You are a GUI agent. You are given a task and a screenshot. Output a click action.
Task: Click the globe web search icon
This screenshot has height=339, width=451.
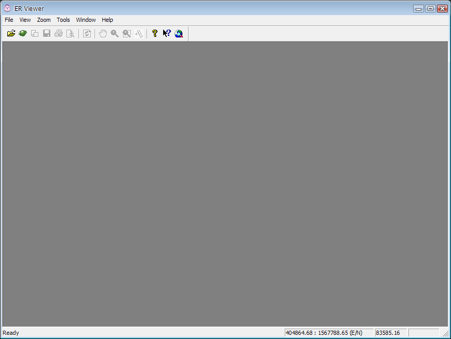click(x=179, y=33)
